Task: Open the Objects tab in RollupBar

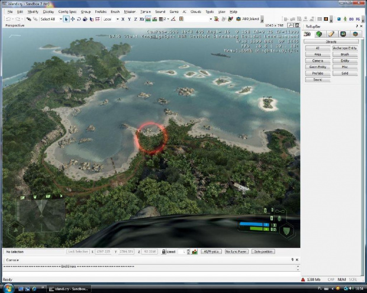Action: (309, 34)
